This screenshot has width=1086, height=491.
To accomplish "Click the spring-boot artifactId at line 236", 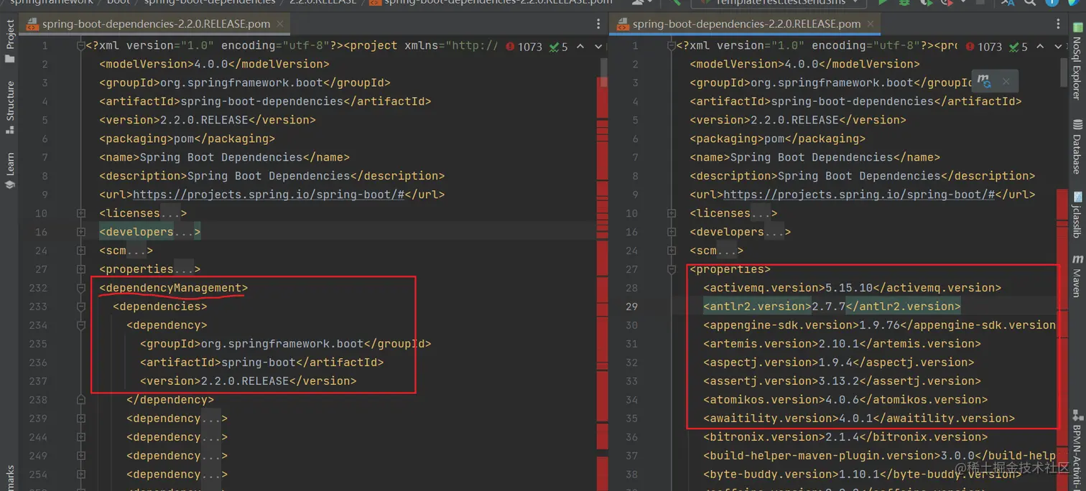I will click(x=261, y=363).
